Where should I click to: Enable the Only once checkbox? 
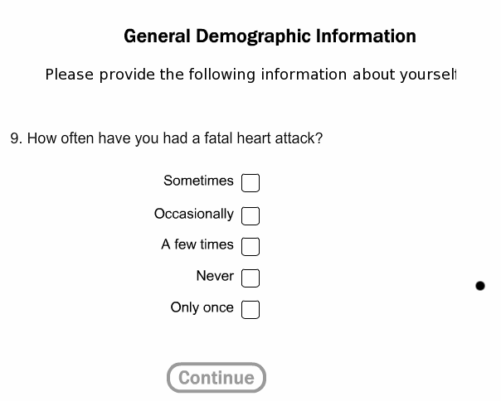(x=250, y=310)
